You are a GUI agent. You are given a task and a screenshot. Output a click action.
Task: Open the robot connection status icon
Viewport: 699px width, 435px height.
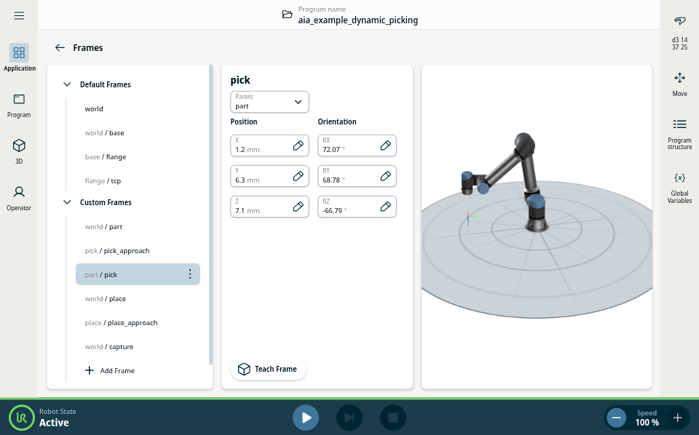tap(679, 21)
